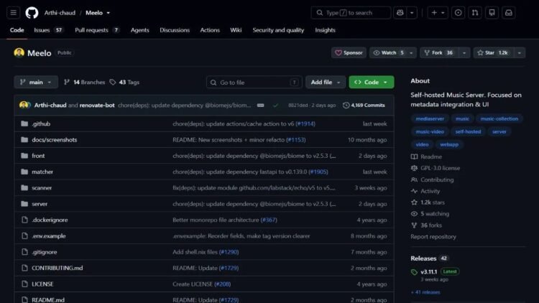Viewport: 539px width, 303px height.
Task: Open the .github folder icon
Action: (x=24, y=123)
